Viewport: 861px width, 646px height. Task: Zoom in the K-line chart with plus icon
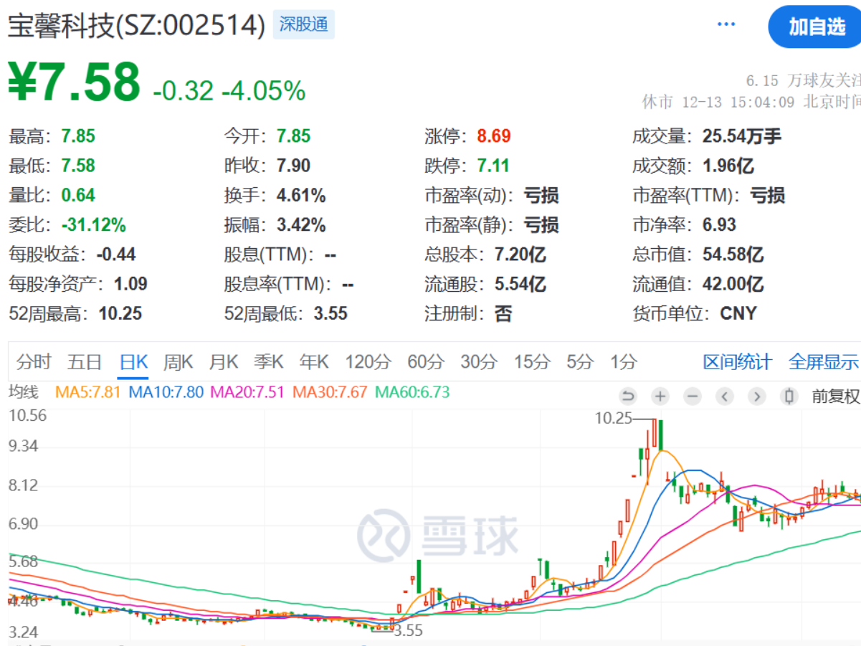click(x=660, y=396)
